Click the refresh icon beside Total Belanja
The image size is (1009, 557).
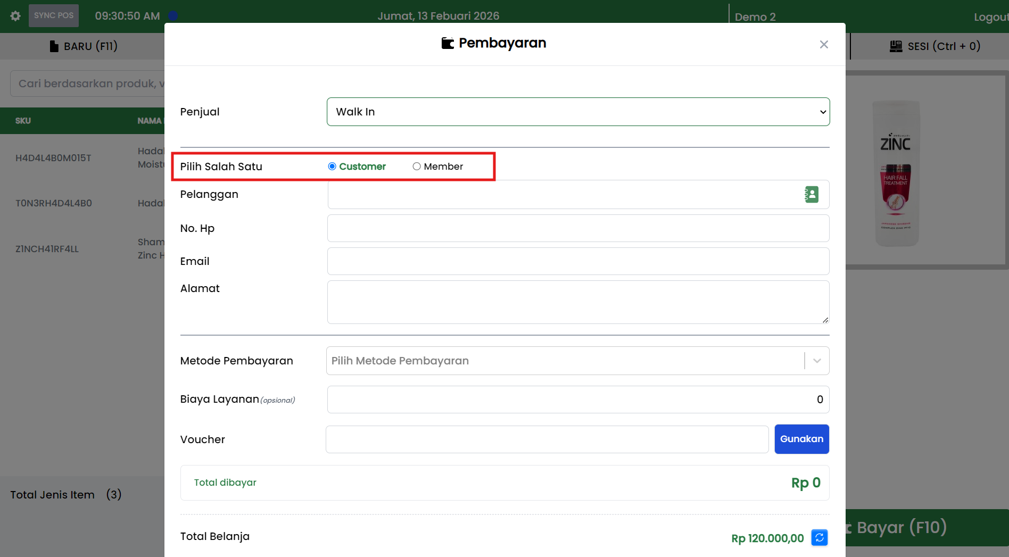[819, 538]
